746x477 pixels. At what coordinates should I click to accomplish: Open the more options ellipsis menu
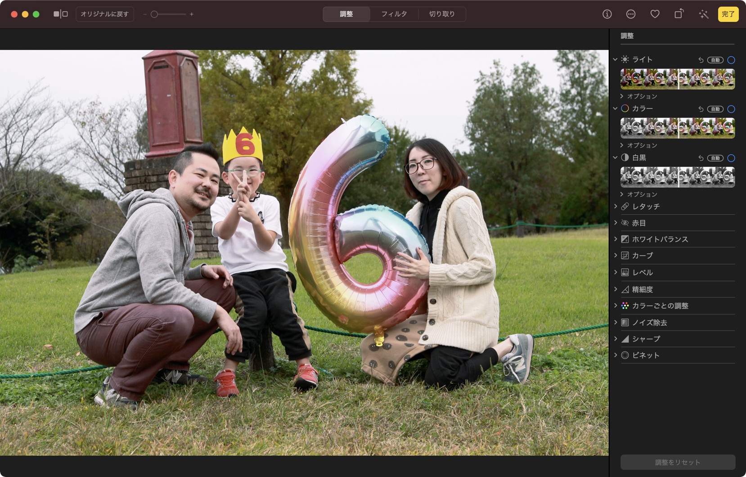click(x=631, y=14)
